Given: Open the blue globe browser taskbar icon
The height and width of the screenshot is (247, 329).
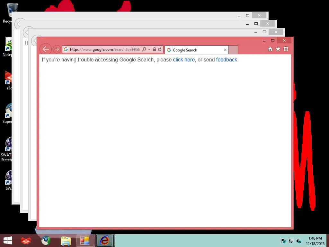Looking at the screenshot, I should (46, 241).
